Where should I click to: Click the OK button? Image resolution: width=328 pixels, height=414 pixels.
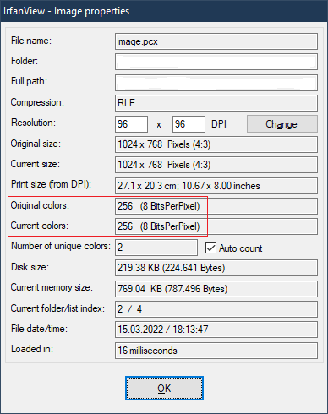pos(164,389)
